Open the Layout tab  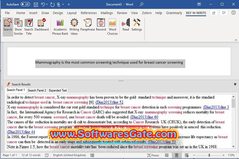pos(72,13)
